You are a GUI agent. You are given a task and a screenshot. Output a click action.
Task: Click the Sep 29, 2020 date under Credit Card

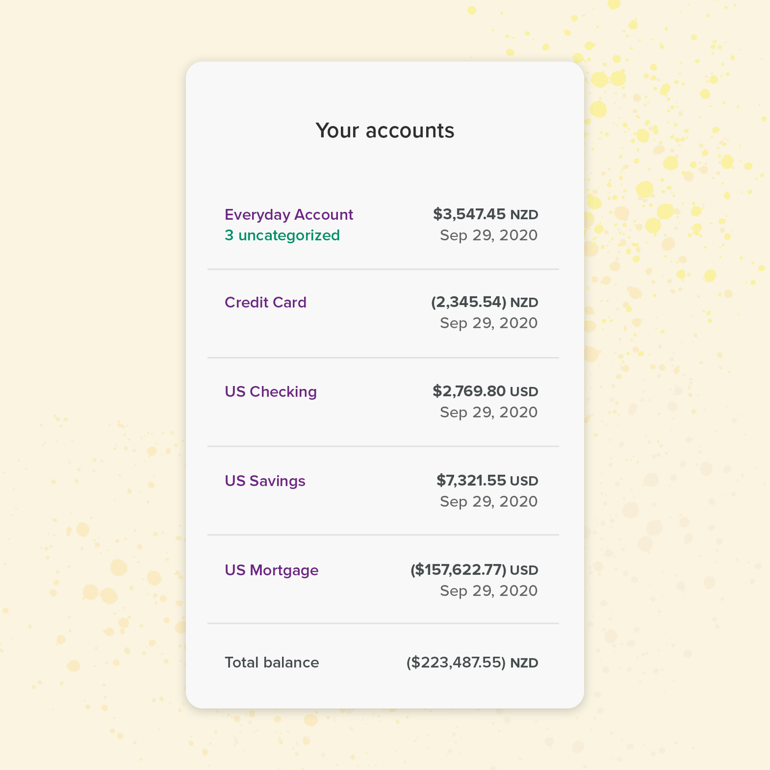[x=489, y=323]
